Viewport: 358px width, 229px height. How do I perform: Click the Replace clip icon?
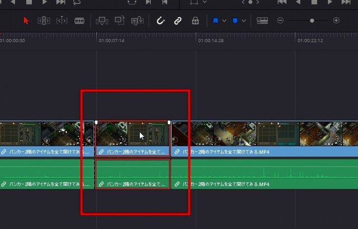136,21
